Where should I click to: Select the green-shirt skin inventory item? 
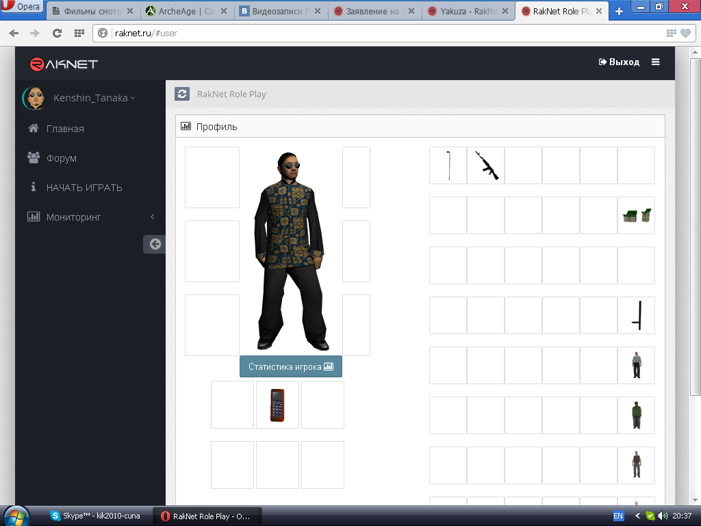(636, 416)
